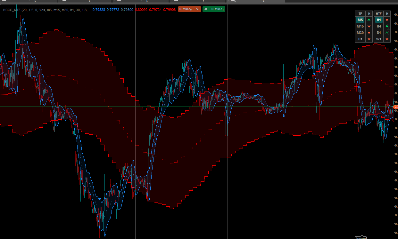Viewport: 398px width, 239px height.
Task: Click the red down arrow beside M30
Action: click(369, 33)
